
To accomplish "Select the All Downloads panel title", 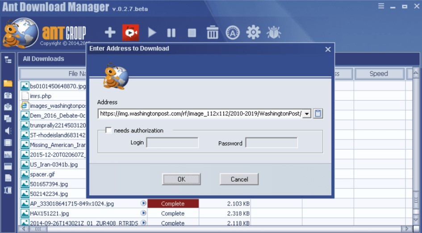I will pyautogui.click(x=43, y=59).
